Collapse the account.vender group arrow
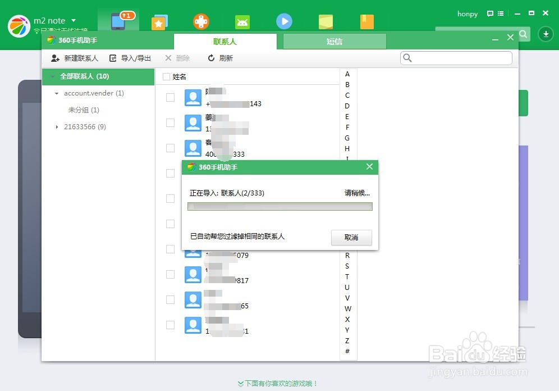Image resolution: width=559 pixels, height=391 pixels. point(56,93)
